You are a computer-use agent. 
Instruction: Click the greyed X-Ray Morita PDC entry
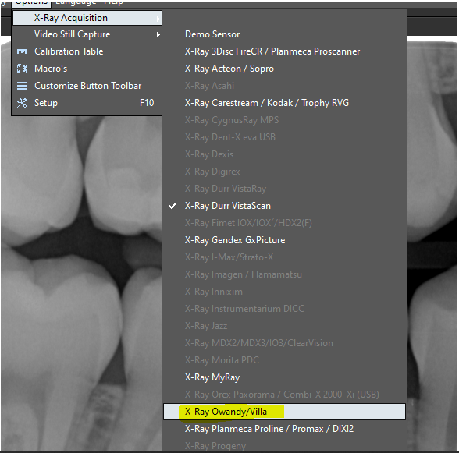[x=284, y=360]
